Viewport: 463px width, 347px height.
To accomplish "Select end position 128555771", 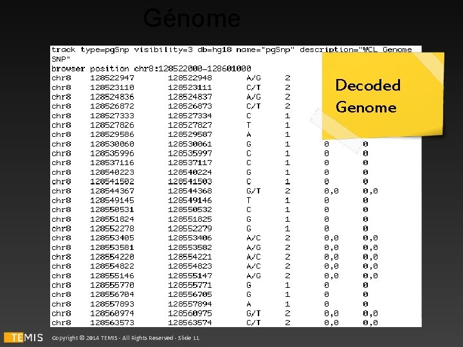I will 190,285.
